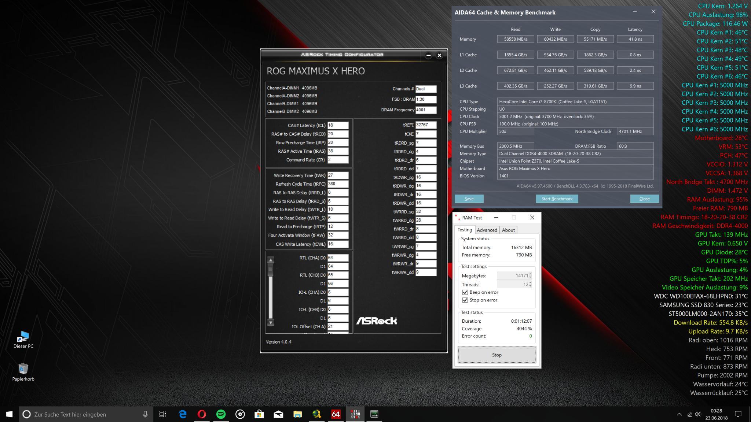
Task: Click the tREFI value field
Action: click(426, 125)
